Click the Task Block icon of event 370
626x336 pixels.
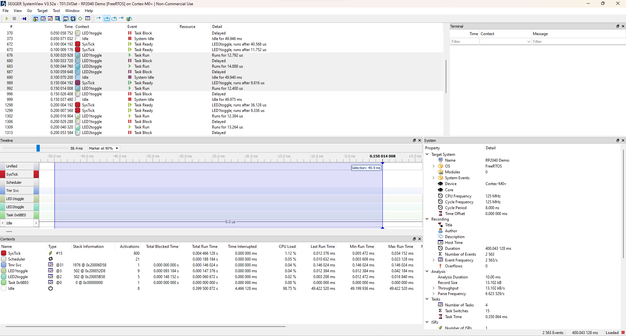click(x=130, y=33)
